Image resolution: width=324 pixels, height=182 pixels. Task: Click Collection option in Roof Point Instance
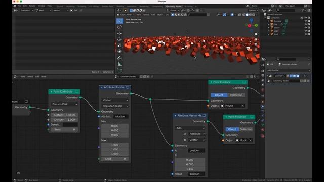(x=246, y=129)
